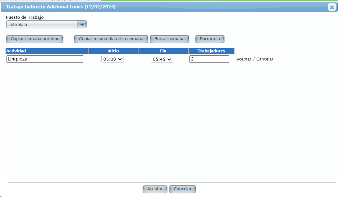The image size is (338, 197).
Task: Close the Trabajo Indirecto Adicional dialog
Action: coord(332,7)
